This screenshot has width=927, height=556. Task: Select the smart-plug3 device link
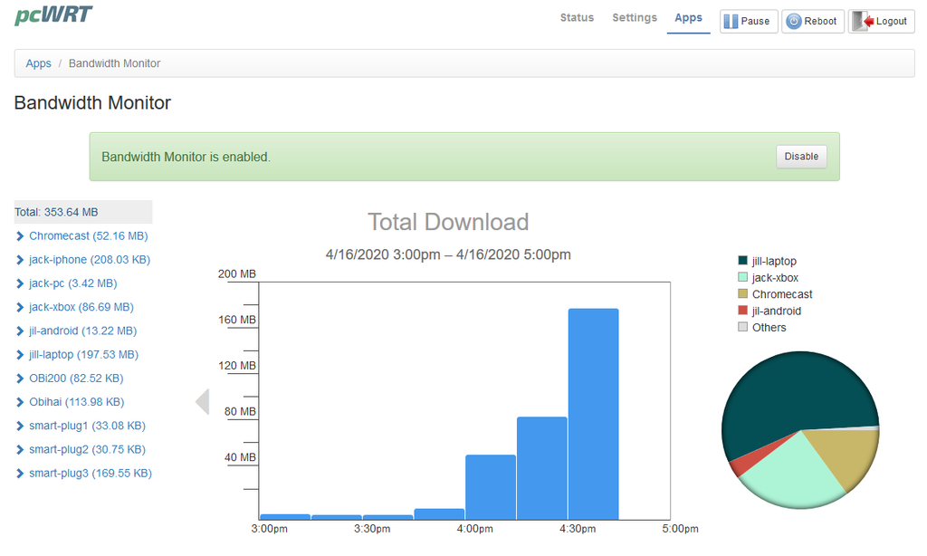click(x=90, y=473)
